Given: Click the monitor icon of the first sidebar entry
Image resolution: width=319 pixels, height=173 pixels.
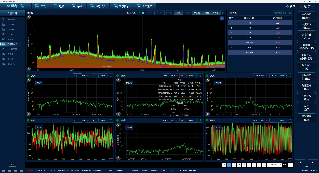Looking at the screenshot, I should click(x=4, y=19).
